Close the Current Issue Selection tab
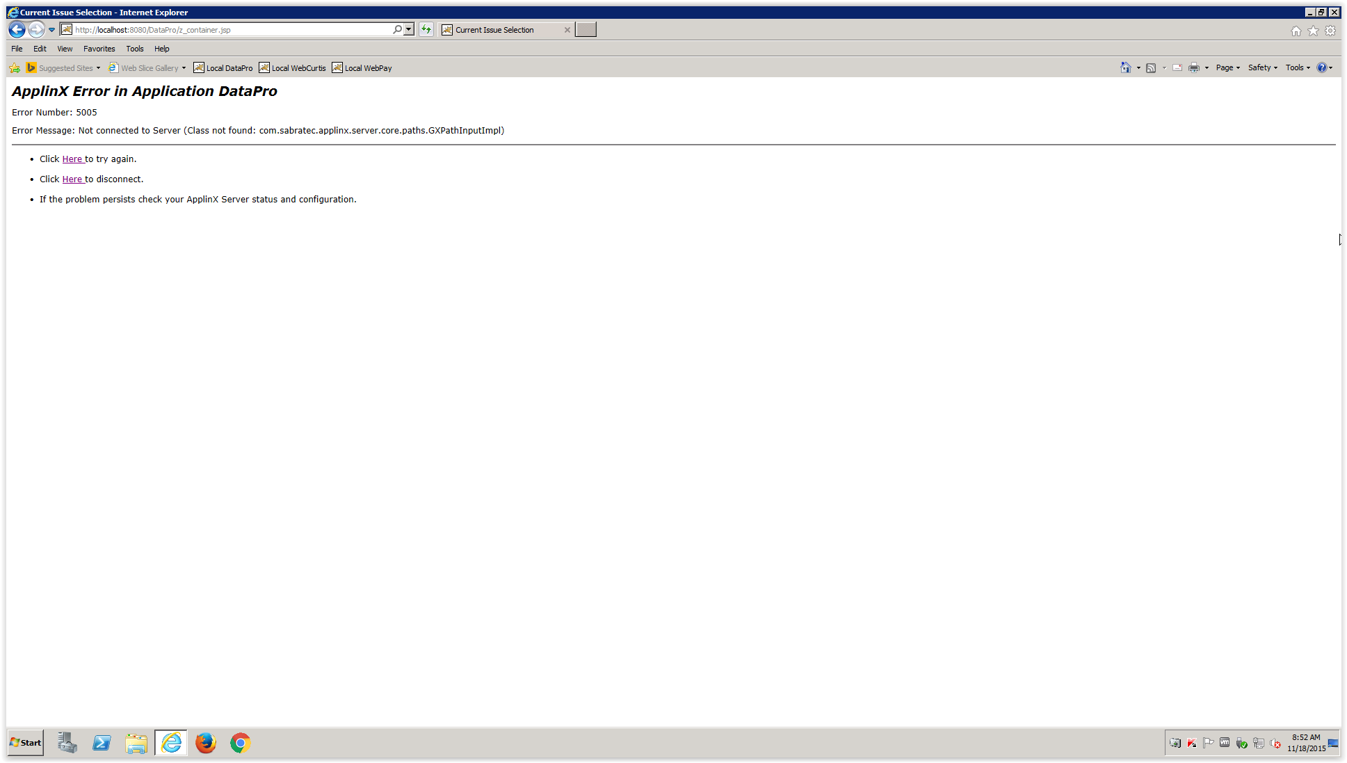 coord(567,30)
